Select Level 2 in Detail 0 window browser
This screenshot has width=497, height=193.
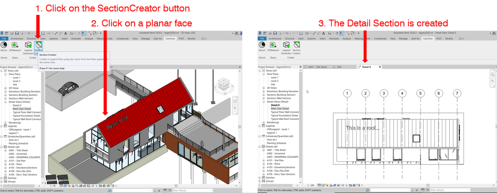coord(275,81)
